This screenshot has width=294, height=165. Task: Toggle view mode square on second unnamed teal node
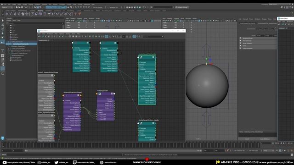point(115,43)
